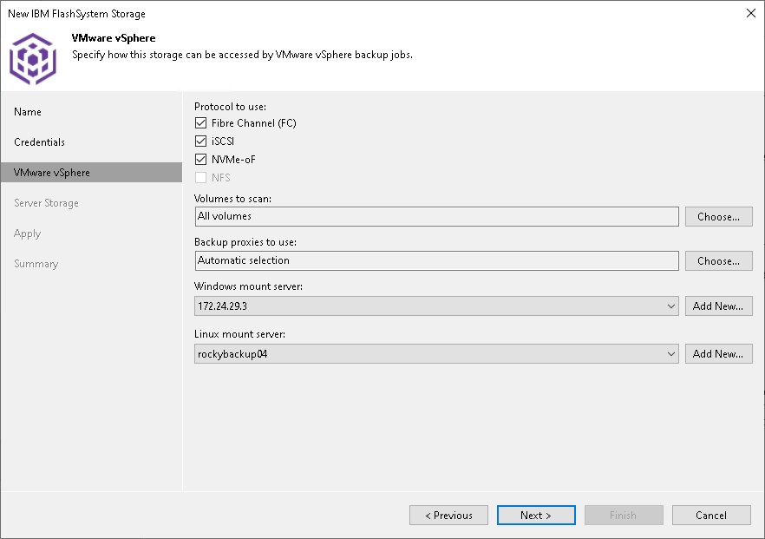Image resolution: width=765 pixels, height=539 pixels.
Task: Toggle the iSCSI protocol checkbox
Action: [x=200, y=141]
